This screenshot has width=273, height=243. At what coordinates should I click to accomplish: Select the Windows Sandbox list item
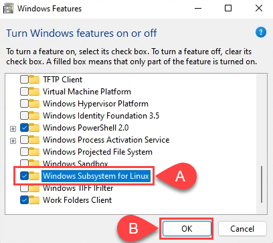tap(76, 164)
